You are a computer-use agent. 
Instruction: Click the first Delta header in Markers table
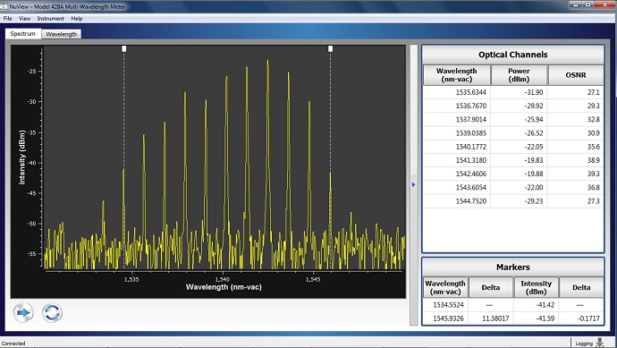pyautogui.click(x=491, y=287)
